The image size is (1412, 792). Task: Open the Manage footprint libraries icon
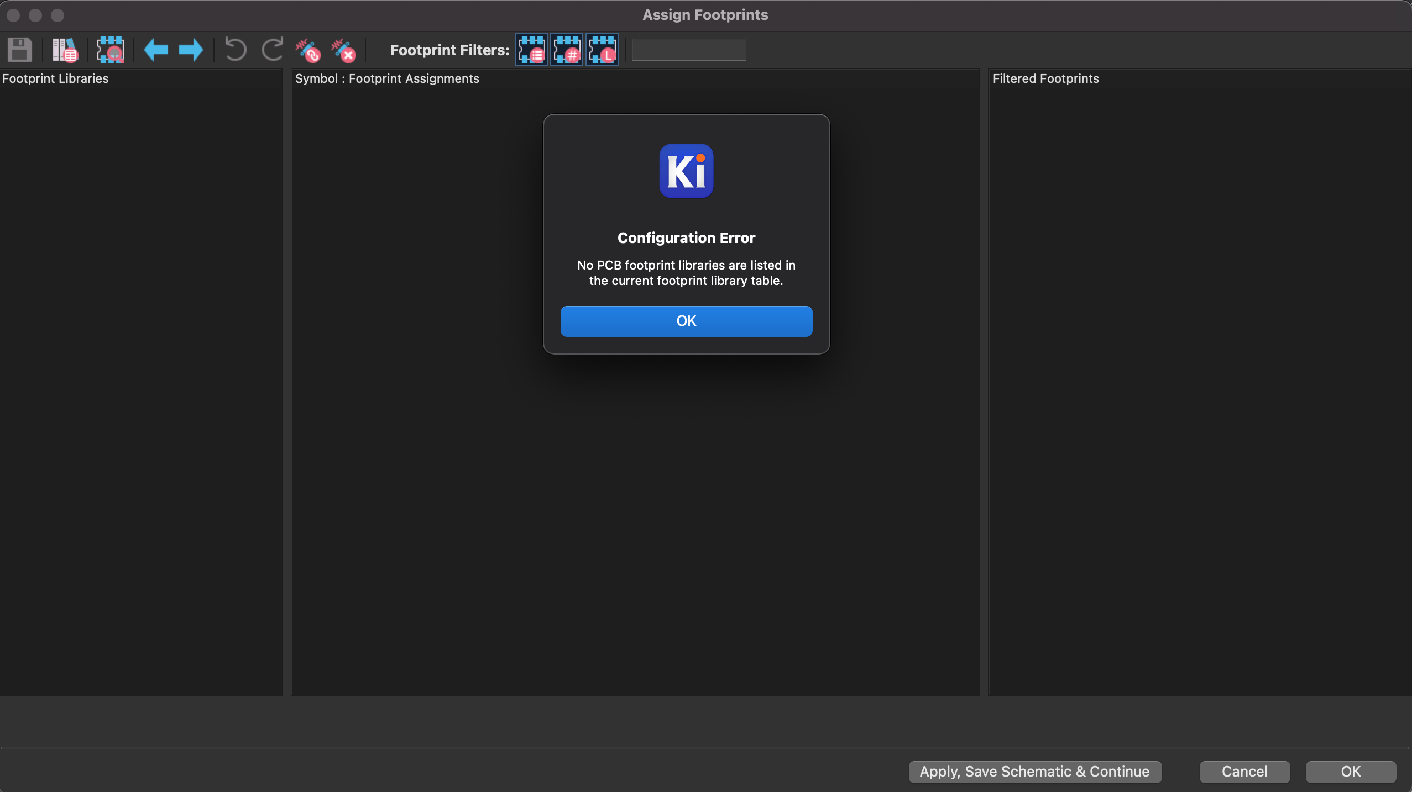(65, 50)
